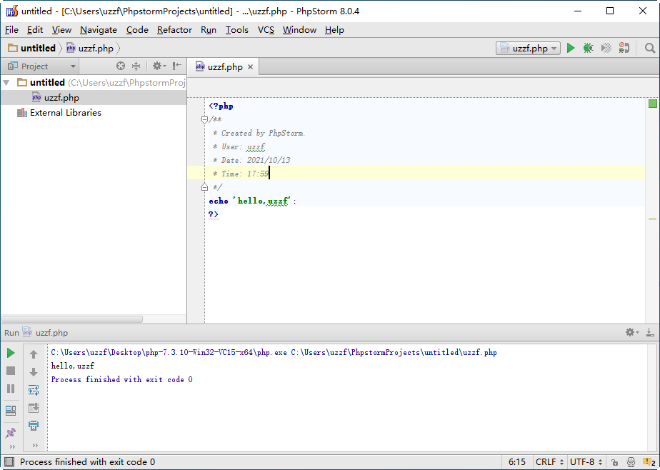The height and width of the screenshot is (470, 660).
Task: Click the Stop process button in Run panel
Action: click(x=11, y=371)
